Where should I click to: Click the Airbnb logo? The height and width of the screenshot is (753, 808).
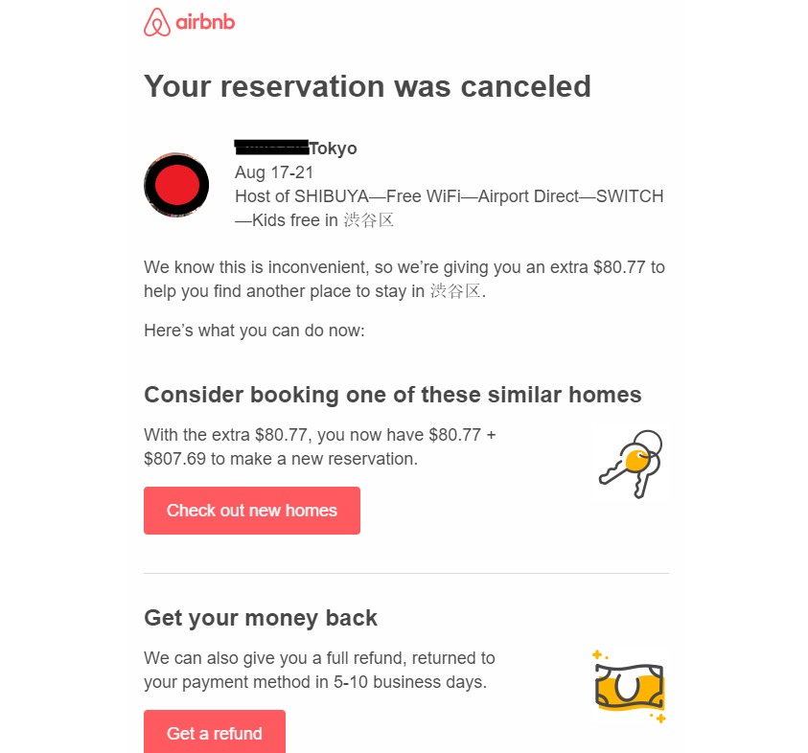(188, 21)
